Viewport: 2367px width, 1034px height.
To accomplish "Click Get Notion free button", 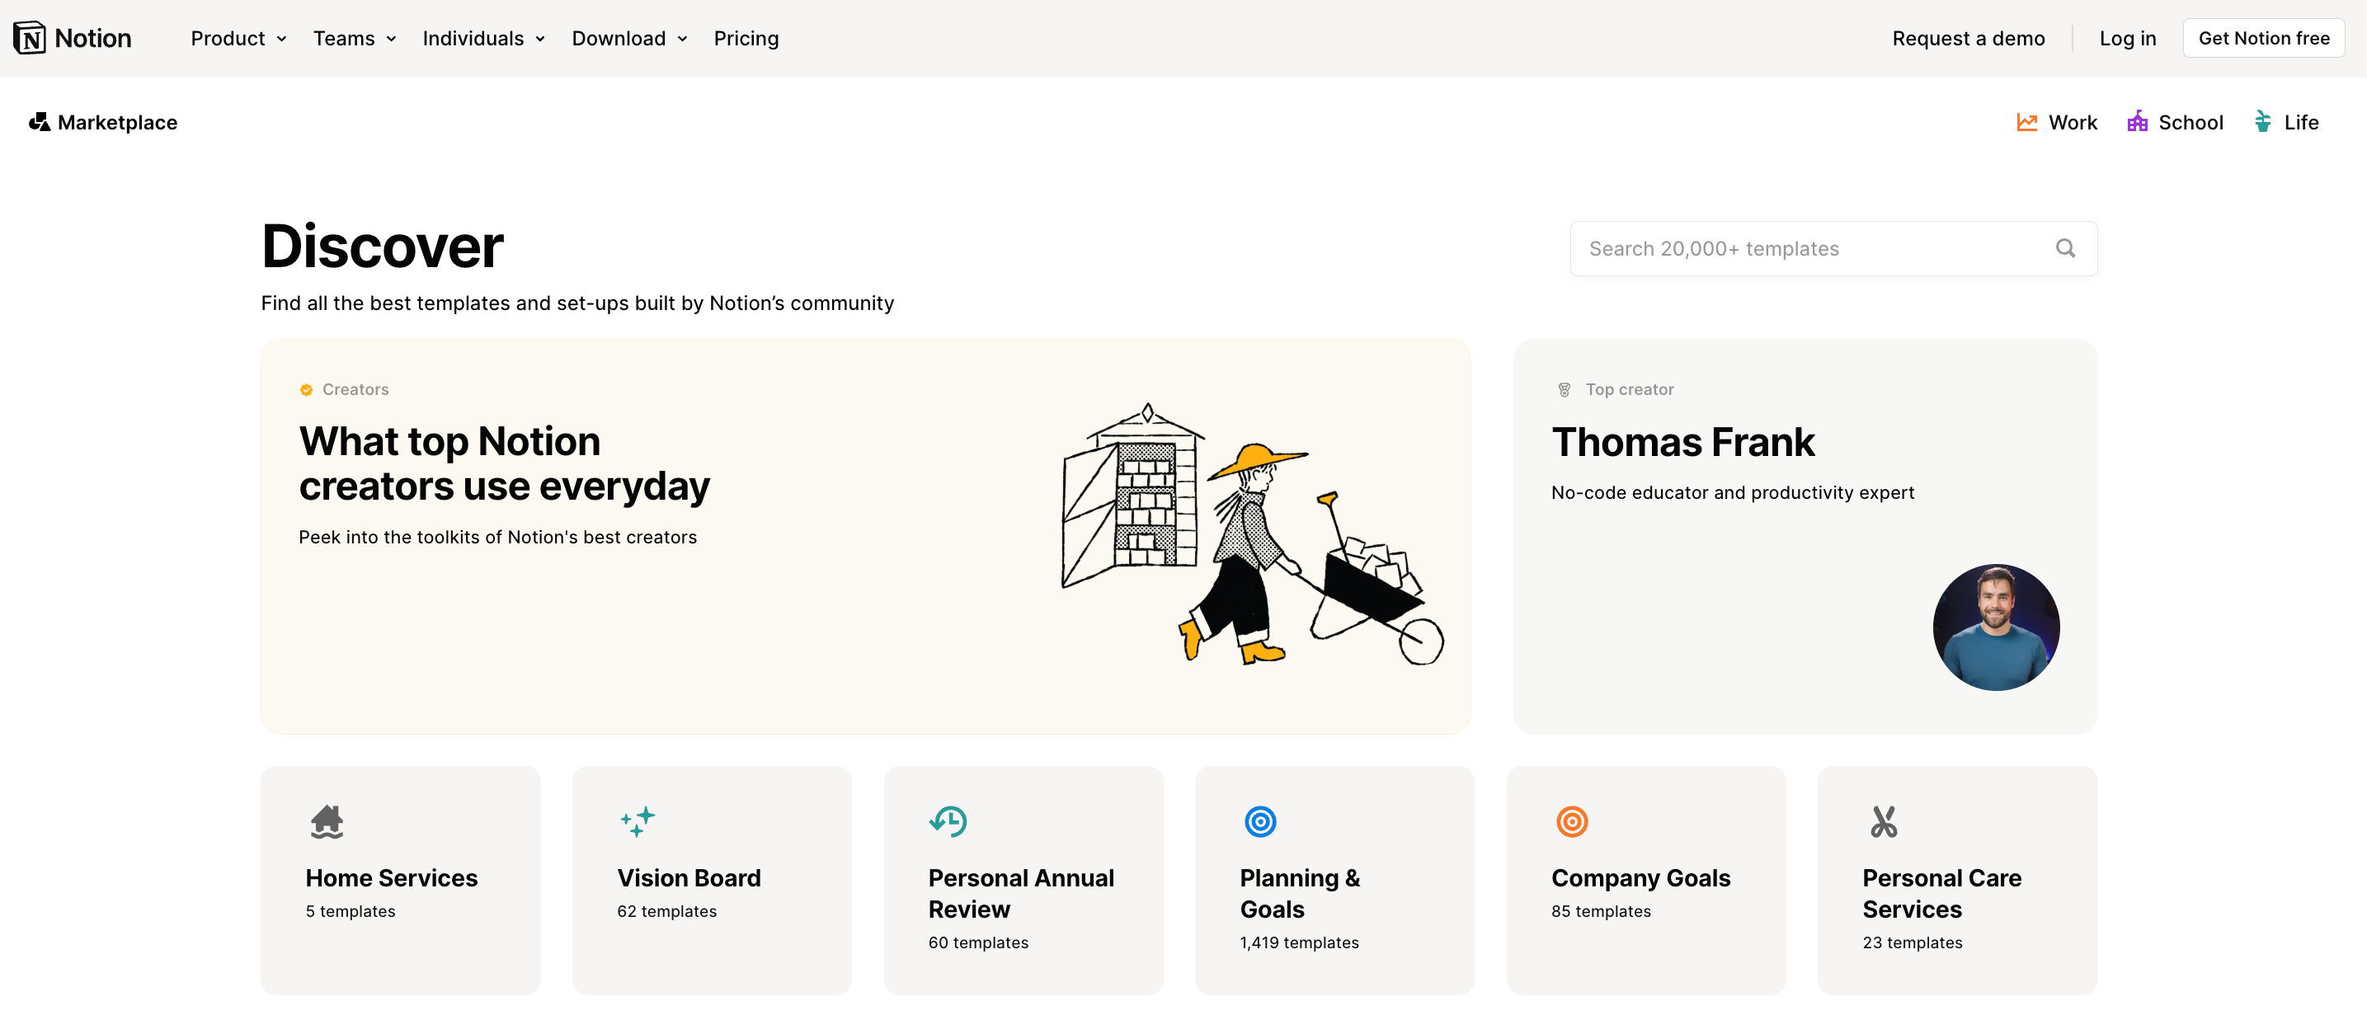I will 2263,39.
